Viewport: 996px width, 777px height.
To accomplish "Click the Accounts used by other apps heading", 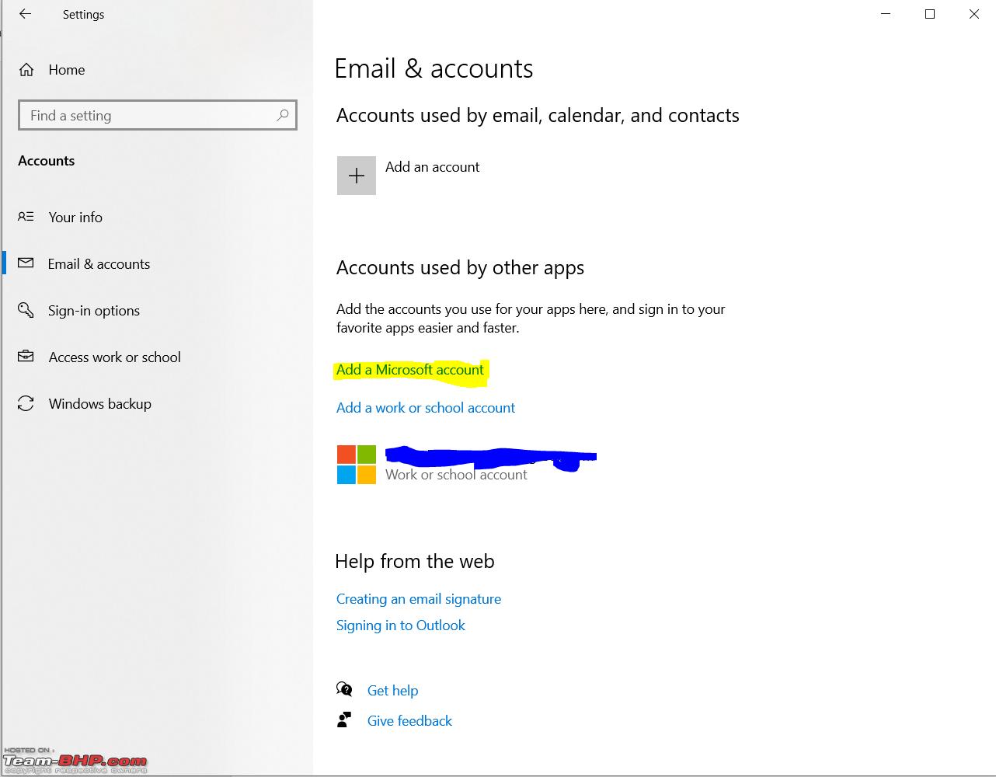I will 460,268.
